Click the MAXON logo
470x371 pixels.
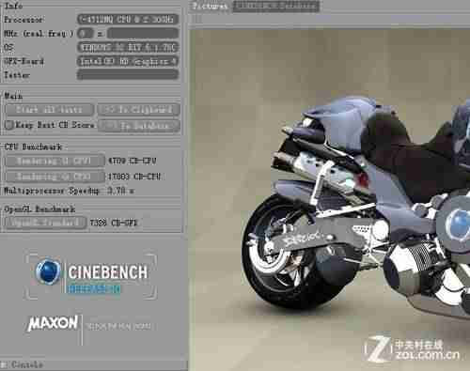[53, 323]
